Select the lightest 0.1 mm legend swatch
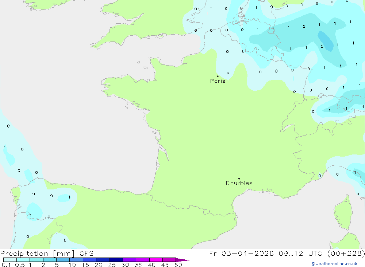Viewport: 365px width, 267px height. pos(10,260)
